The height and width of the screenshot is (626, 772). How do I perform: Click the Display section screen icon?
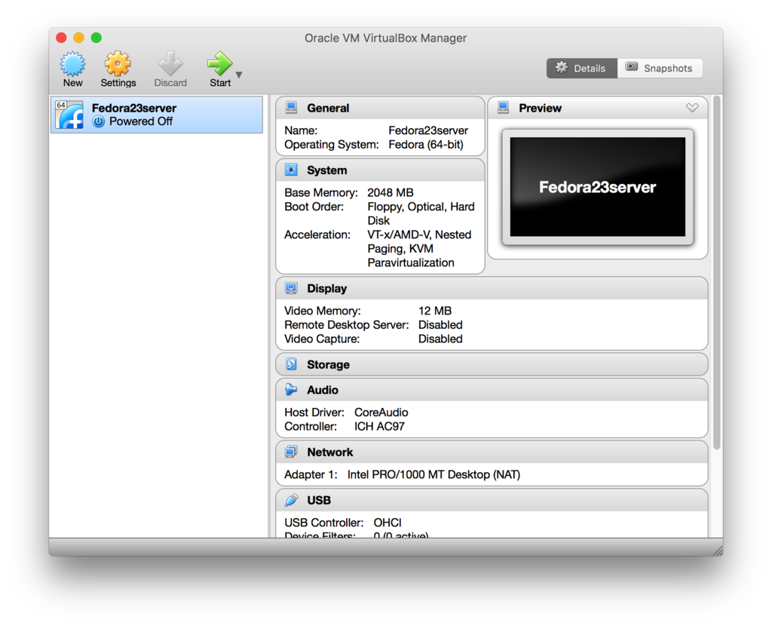[x=292, y=288]
